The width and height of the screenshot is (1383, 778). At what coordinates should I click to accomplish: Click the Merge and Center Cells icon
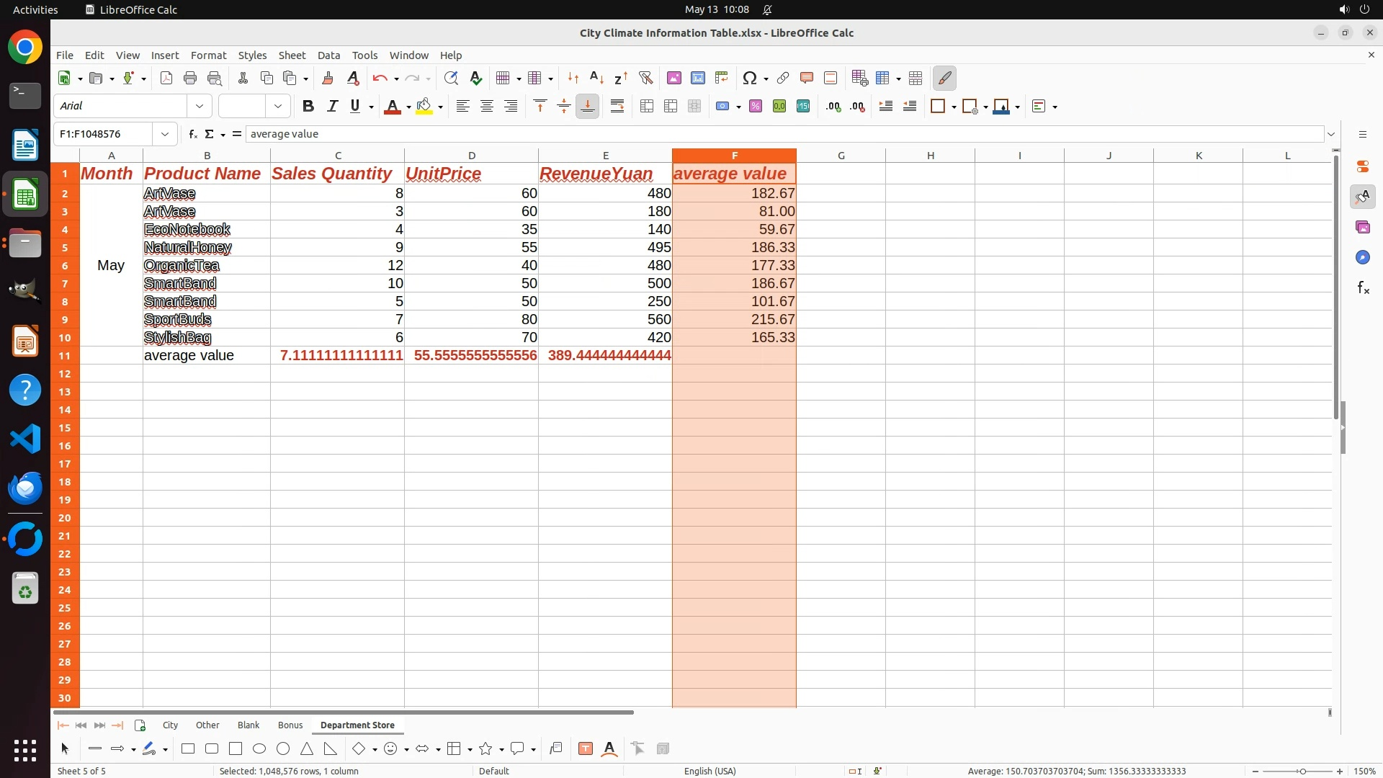[647, 106]
